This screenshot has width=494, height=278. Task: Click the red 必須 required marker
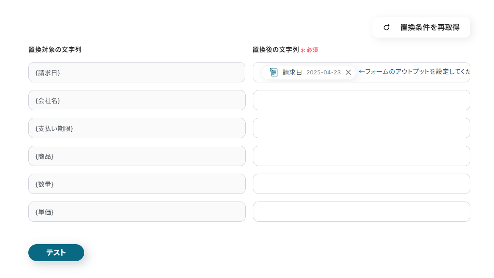309,50
